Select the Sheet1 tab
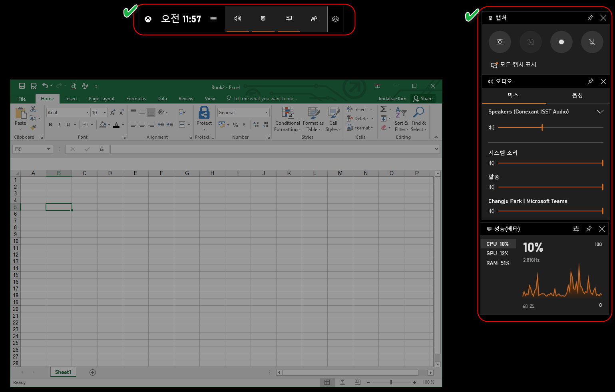Screen dimensions: 615x392 [x=63, y=372]
